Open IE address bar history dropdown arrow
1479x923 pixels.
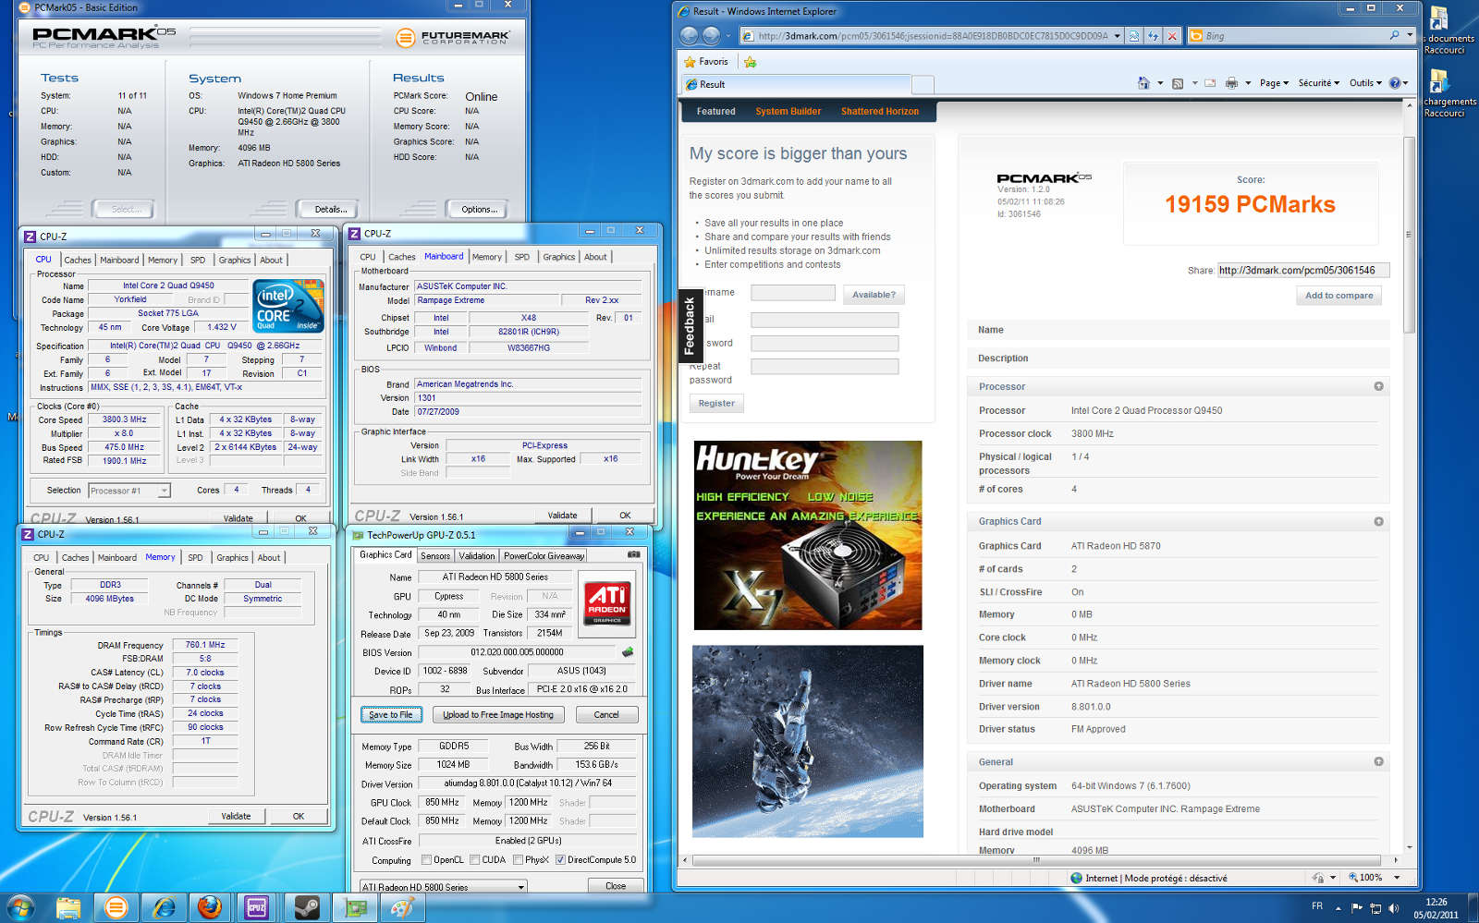click(1117, 36)
